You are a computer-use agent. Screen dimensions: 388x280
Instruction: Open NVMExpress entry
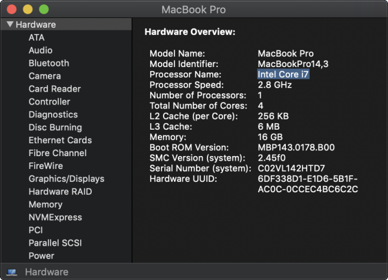(x=55, y=217)
